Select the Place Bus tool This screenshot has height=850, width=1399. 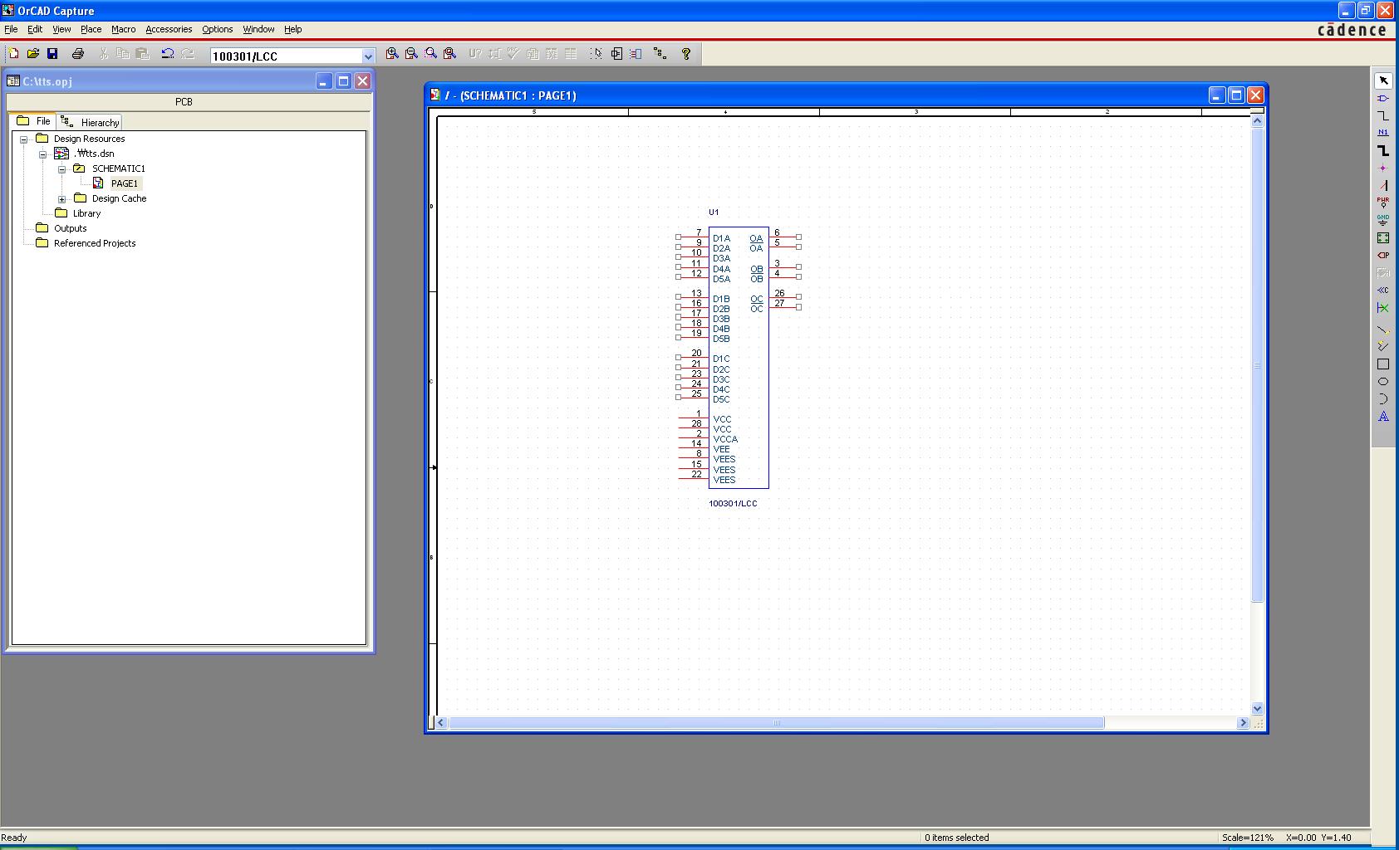pyautogui.click(x=1383, y=151)
